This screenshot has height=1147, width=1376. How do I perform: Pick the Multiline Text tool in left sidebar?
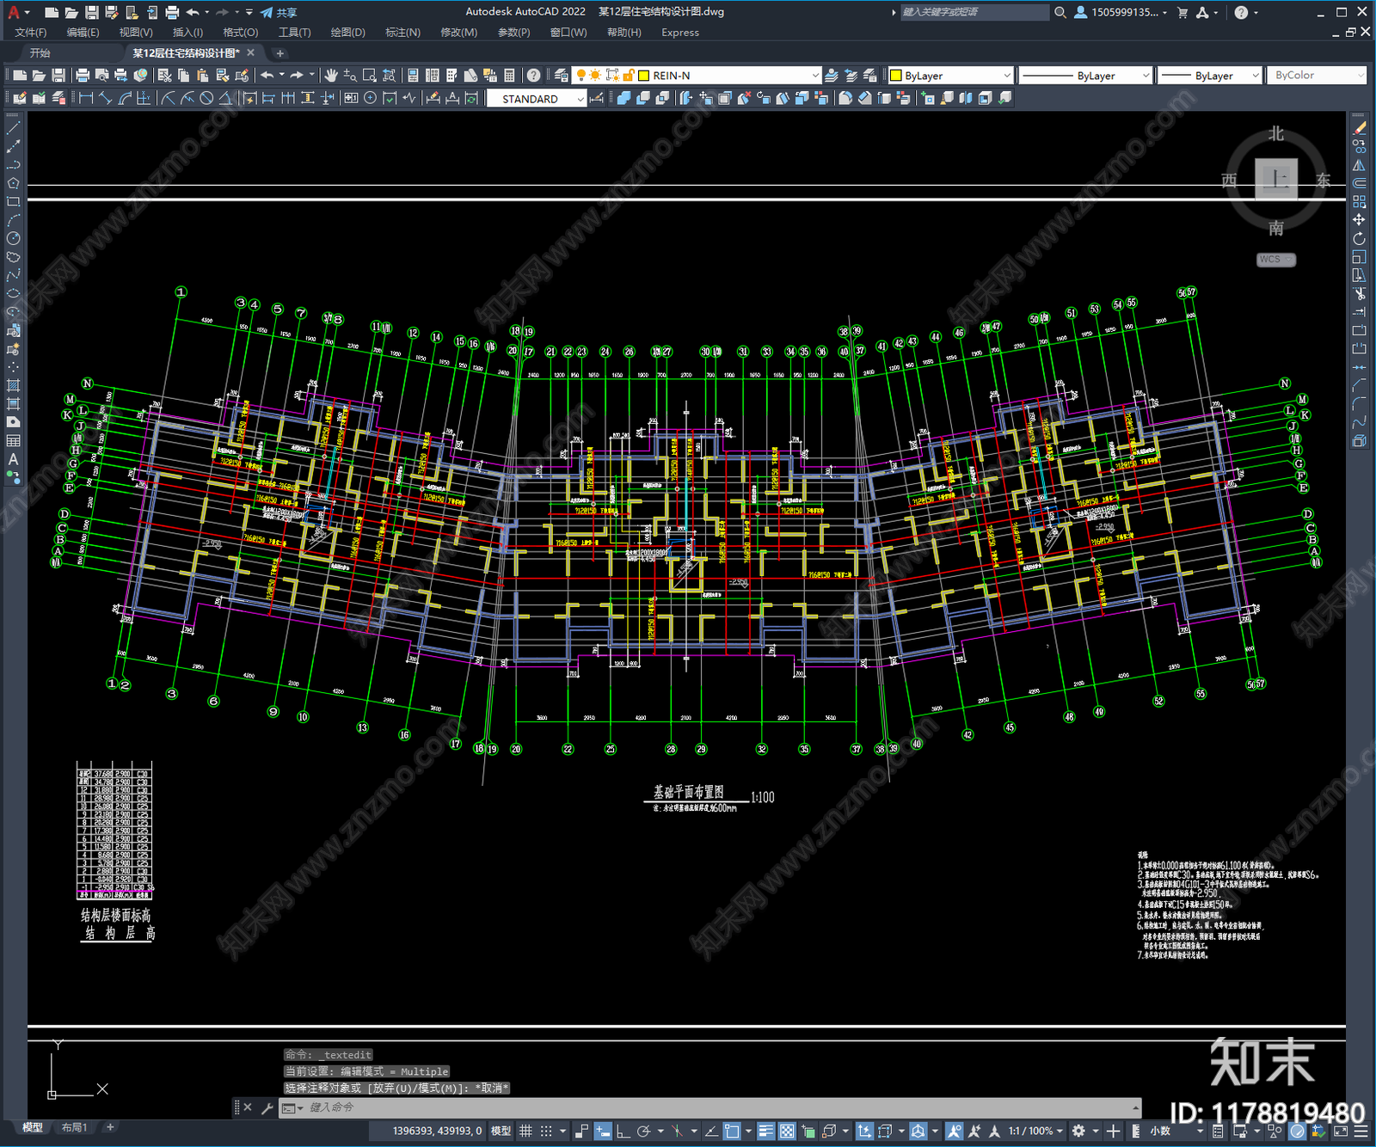point(13,459)
